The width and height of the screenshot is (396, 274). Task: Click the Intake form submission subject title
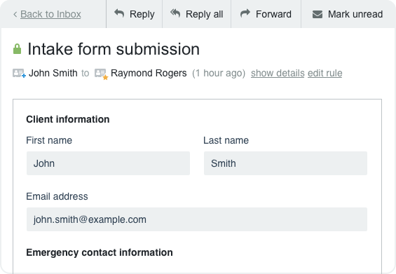tap(114, 49)
